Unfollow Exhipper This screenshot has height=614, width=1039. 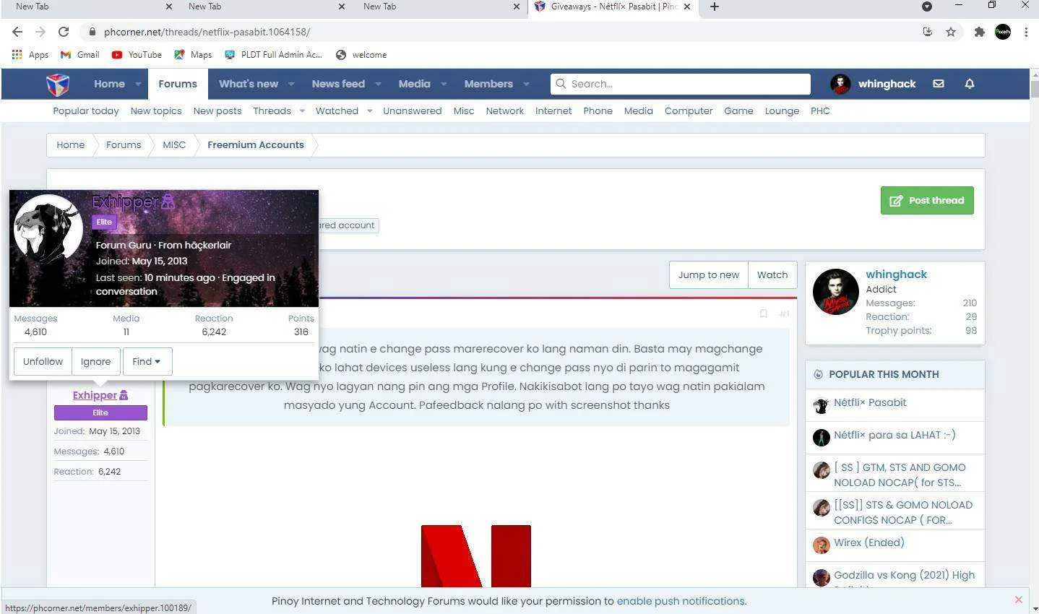coord(43,361)
